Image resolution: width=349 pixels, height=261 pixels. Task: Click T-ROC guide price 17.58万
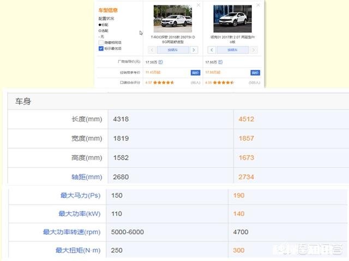[x=152, y=63]
